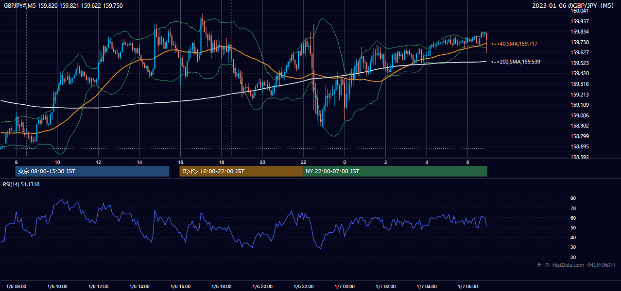Click the 1/6 18:00 time axis label
Viewport: 621px width, 291px height.
221,286
